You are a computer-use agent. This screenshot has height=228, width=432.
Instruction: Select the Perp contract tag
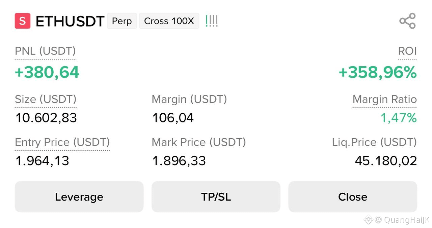pos(122,21)
